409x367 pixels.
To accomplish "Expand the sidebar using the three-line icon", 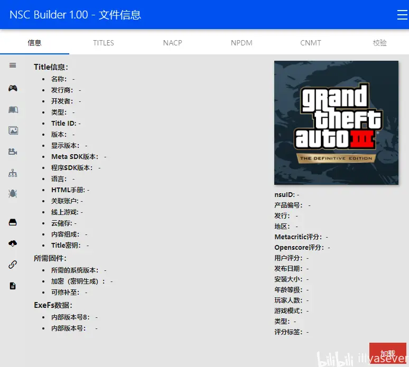I will [13, 65].
